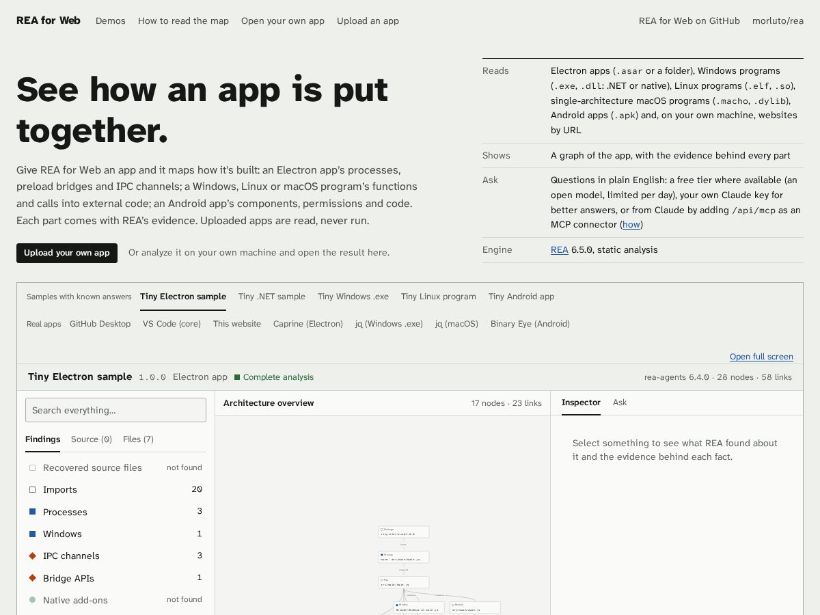Switch to the Source (0) tab
The width and height of the screenshot is (820, 615).
(92, 439)
